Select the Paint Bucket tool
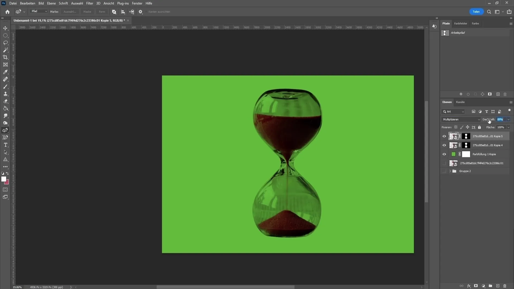This screenshot has width=514, height=289. coord(5,108)
